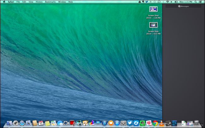This screenshot has height=128, width=205.
Task: Open Spotlight search magnifier
Action: (x=196, y=2)
